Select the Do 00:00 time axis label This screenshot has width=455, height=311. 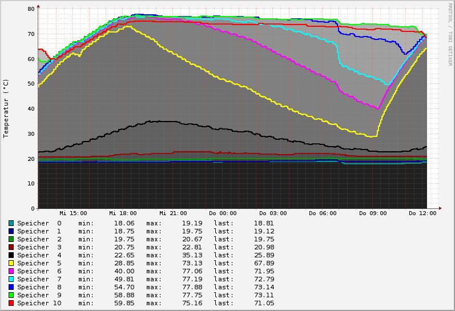pos(223,213)
